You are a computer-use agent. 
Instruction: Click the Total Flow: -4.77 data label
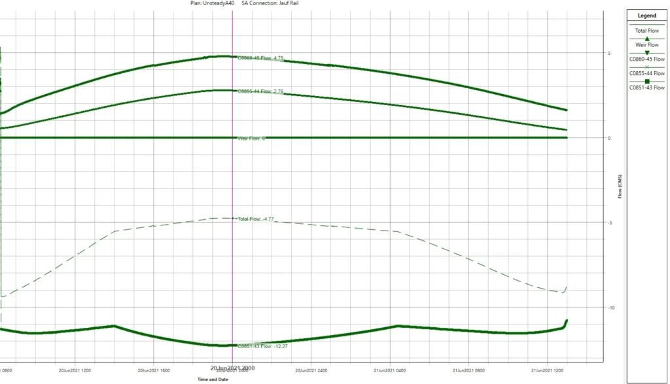(x=256, y=219)
